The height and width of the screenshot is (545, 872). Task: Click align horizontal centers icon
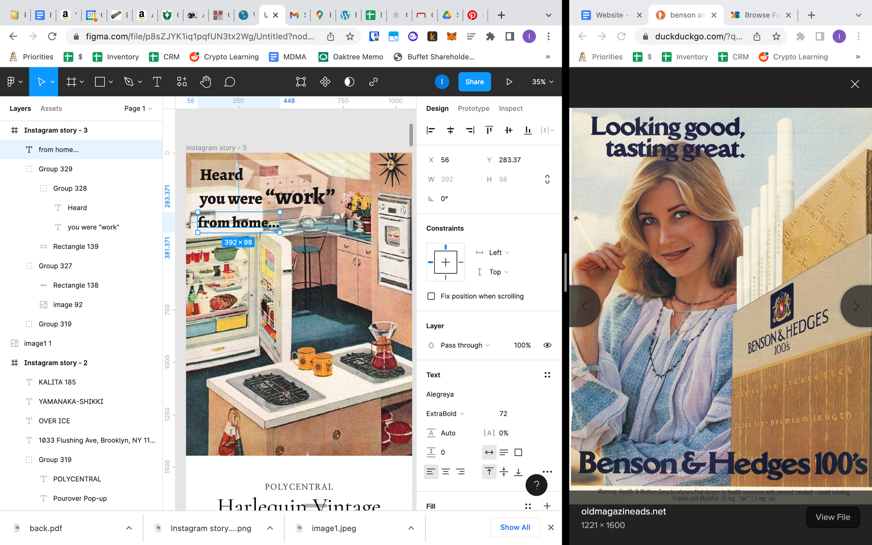450,130
